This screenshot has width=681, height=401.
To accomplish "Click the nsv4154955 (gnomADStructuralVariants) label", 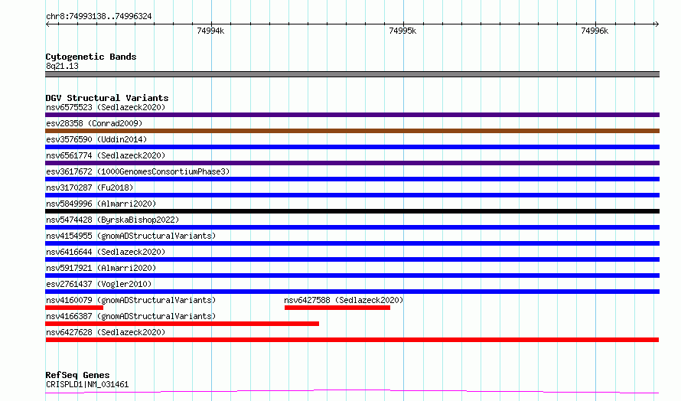I will (131, 236).
